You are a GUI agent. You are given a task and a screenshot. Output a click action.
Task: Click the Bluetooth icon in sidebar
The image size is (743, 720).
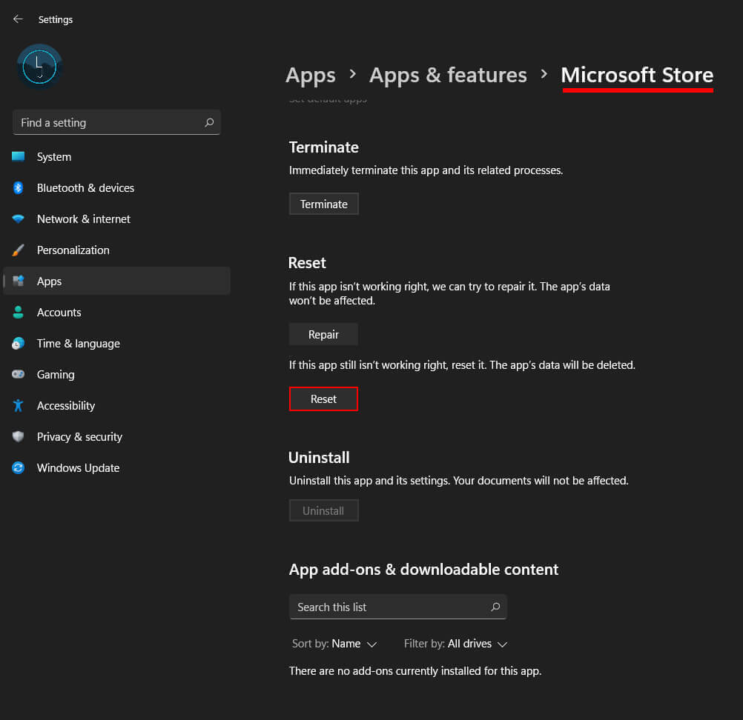click(18, 188)
